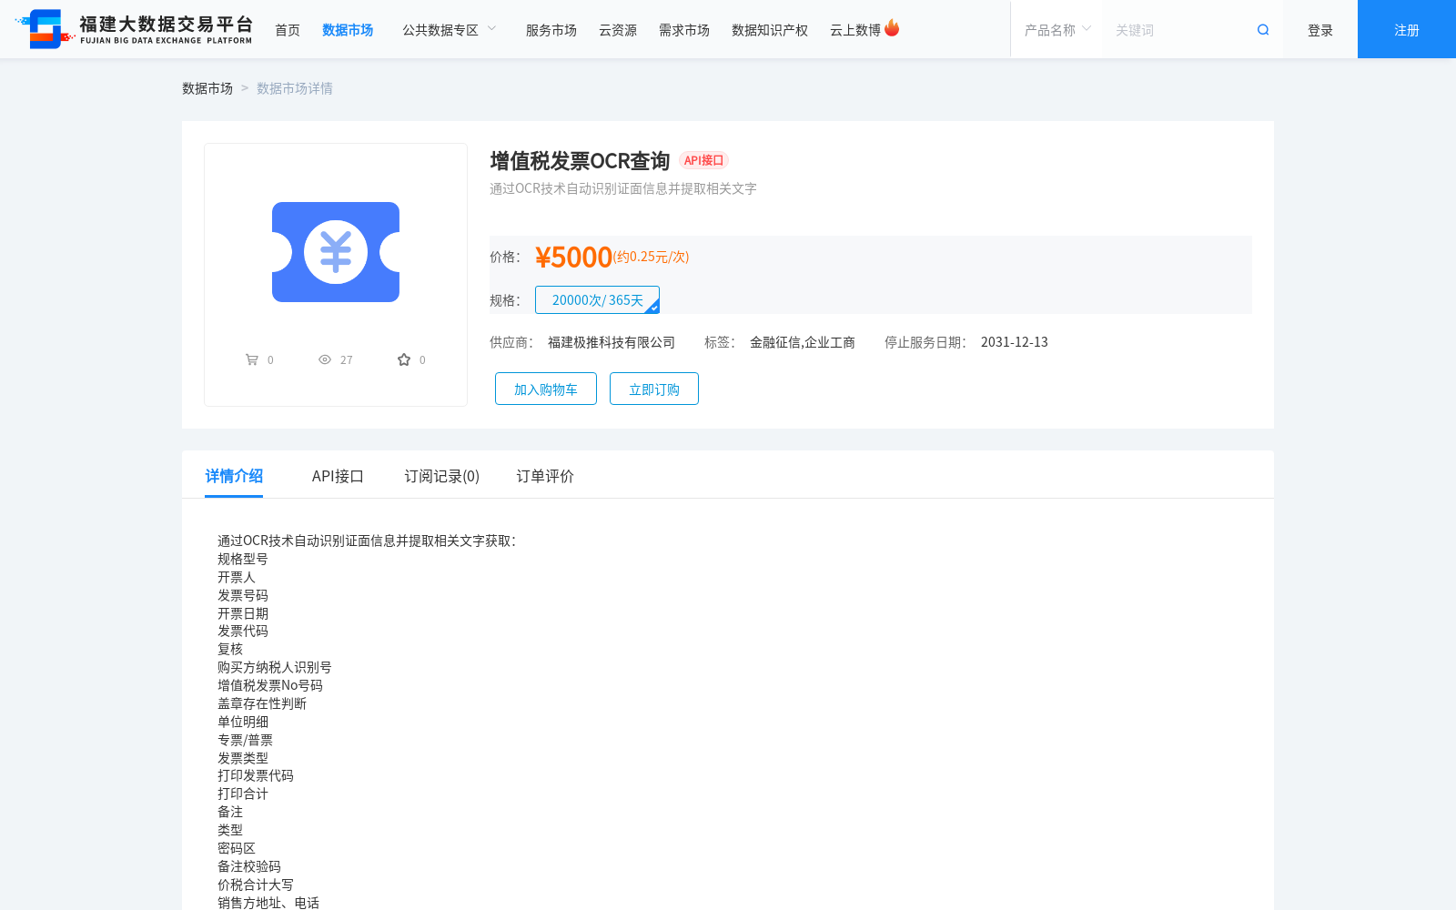The image size is (1456, 910).
Task: Switch to the 订阅记录(0) tab
Action: (x=442, y=476)
